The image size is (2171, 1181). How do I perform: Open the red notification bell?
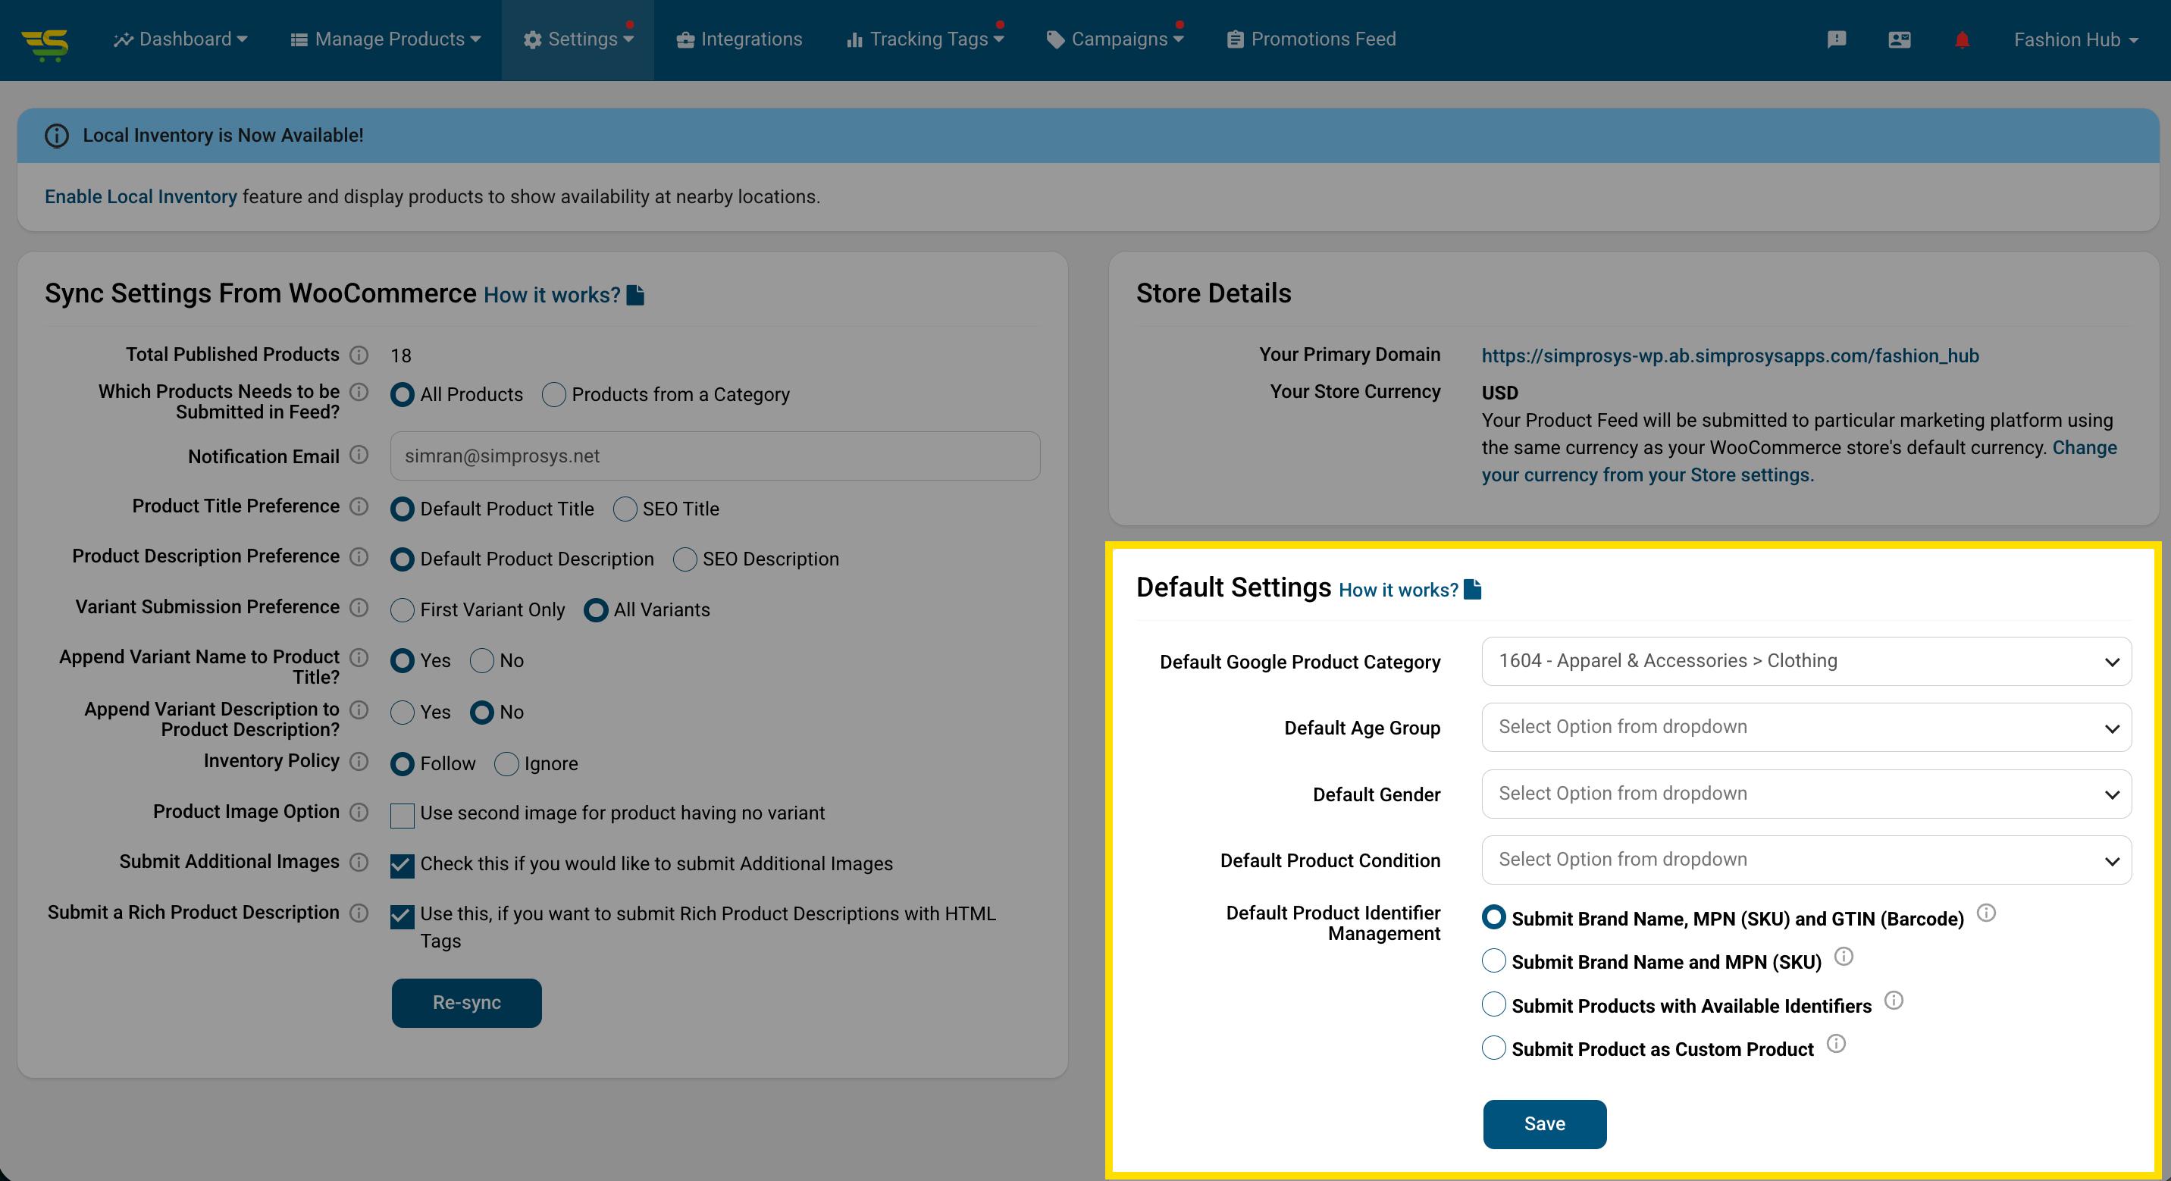(x=1962, y=39)
